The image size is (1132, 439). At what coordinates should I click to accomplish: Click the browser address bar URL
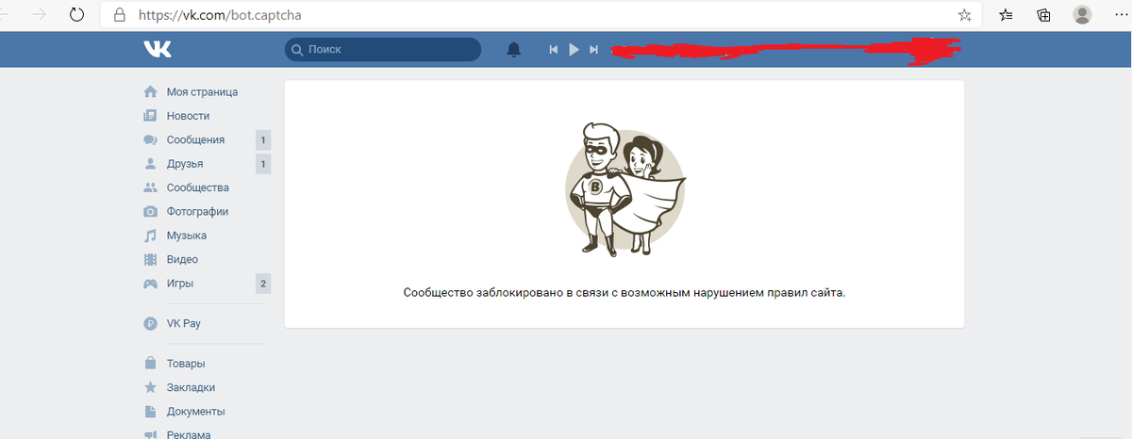[x=222, y=15]
